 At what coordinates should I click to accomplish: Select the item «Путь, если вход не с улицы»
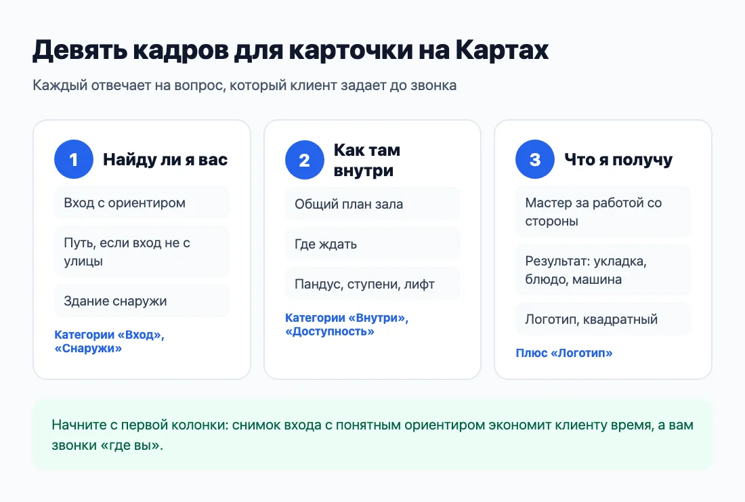[142, 251]
